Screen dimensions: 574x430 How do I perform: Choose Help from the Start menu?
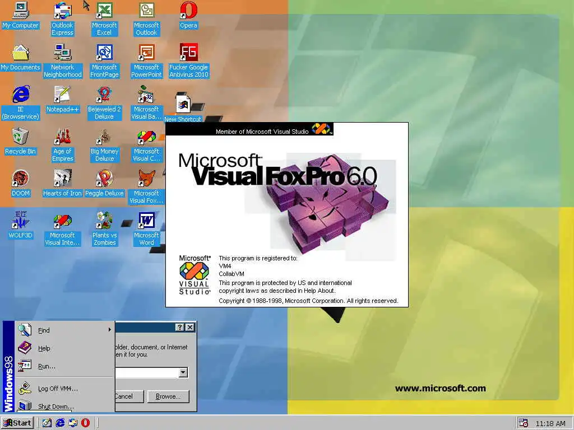tap(64, 348)
